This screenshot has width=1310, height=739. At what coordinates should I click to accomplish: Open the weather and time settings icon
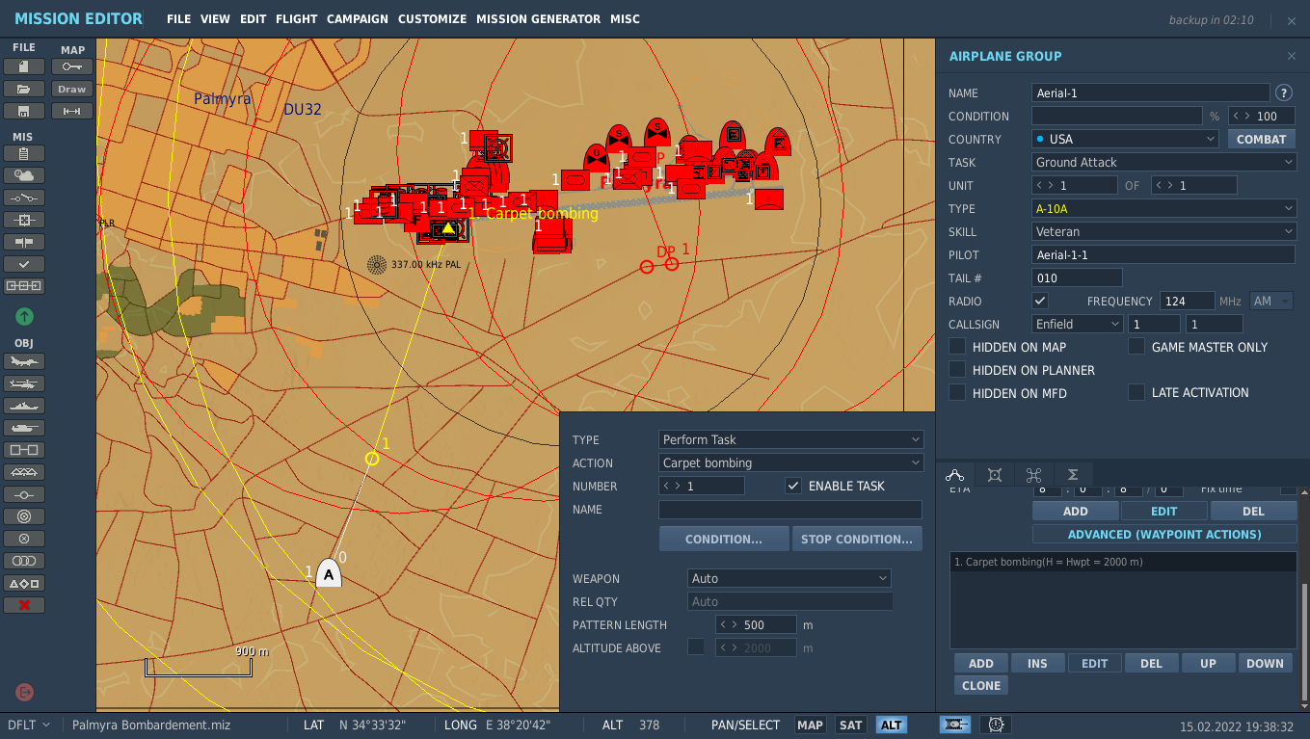click(x=24, y=175)
